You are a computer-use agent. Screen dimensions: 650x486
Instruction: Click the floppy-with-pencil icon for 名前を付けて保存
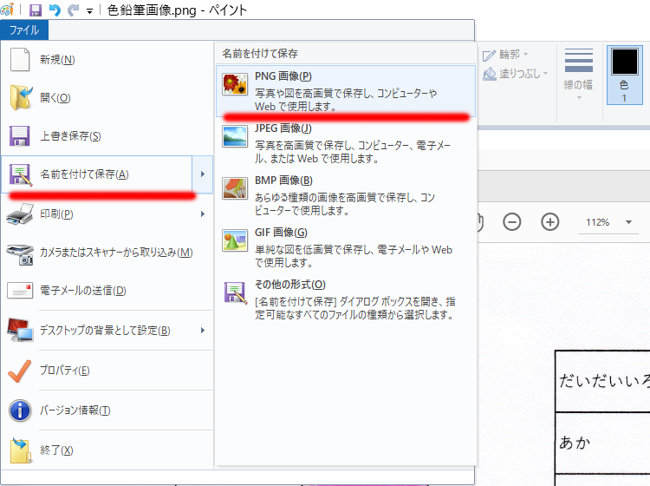click(20, 174)
